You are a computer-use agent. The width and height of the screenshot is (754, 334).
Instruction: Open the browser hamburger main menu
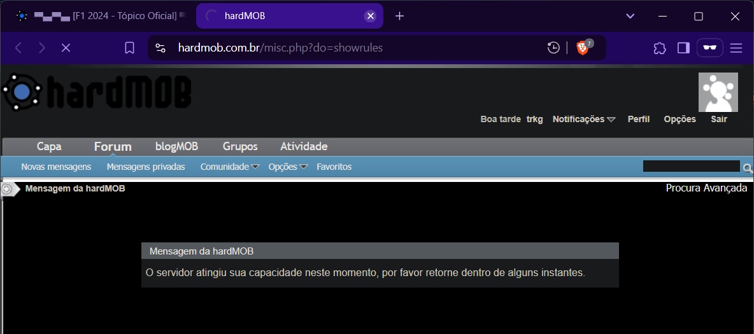click(736, 48)
